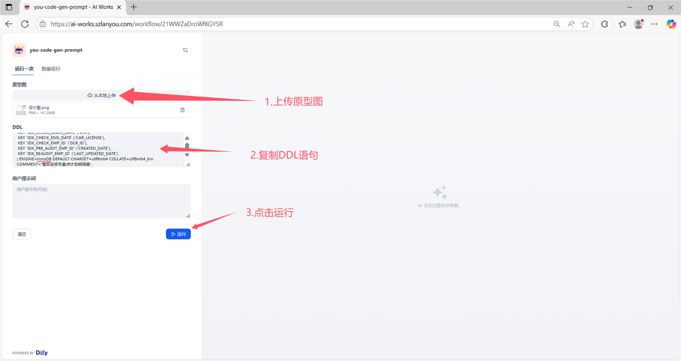Screen dimensions: 681x361
Task: Click the cloud upload icon in 从本地上传
Action: pos(89,95)
